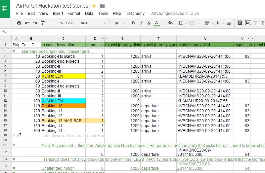Screen dimensions: 265x173
Task: Select the in.case.description header cell
Action: [x=63, y=45]
